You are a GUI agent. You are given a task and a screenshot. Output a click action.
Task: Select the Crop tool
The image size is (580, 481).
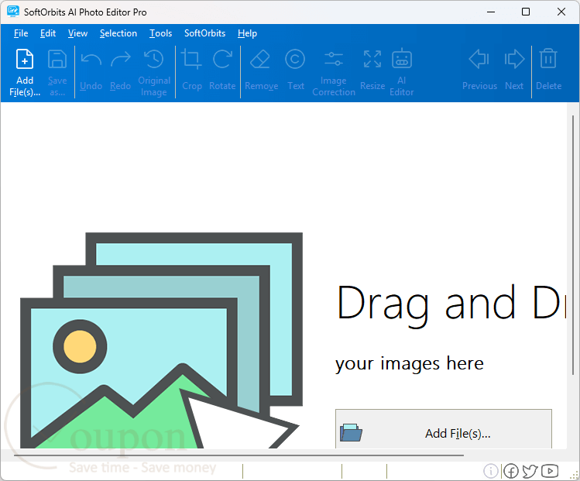pyautogui.click(x=191, y=59)
